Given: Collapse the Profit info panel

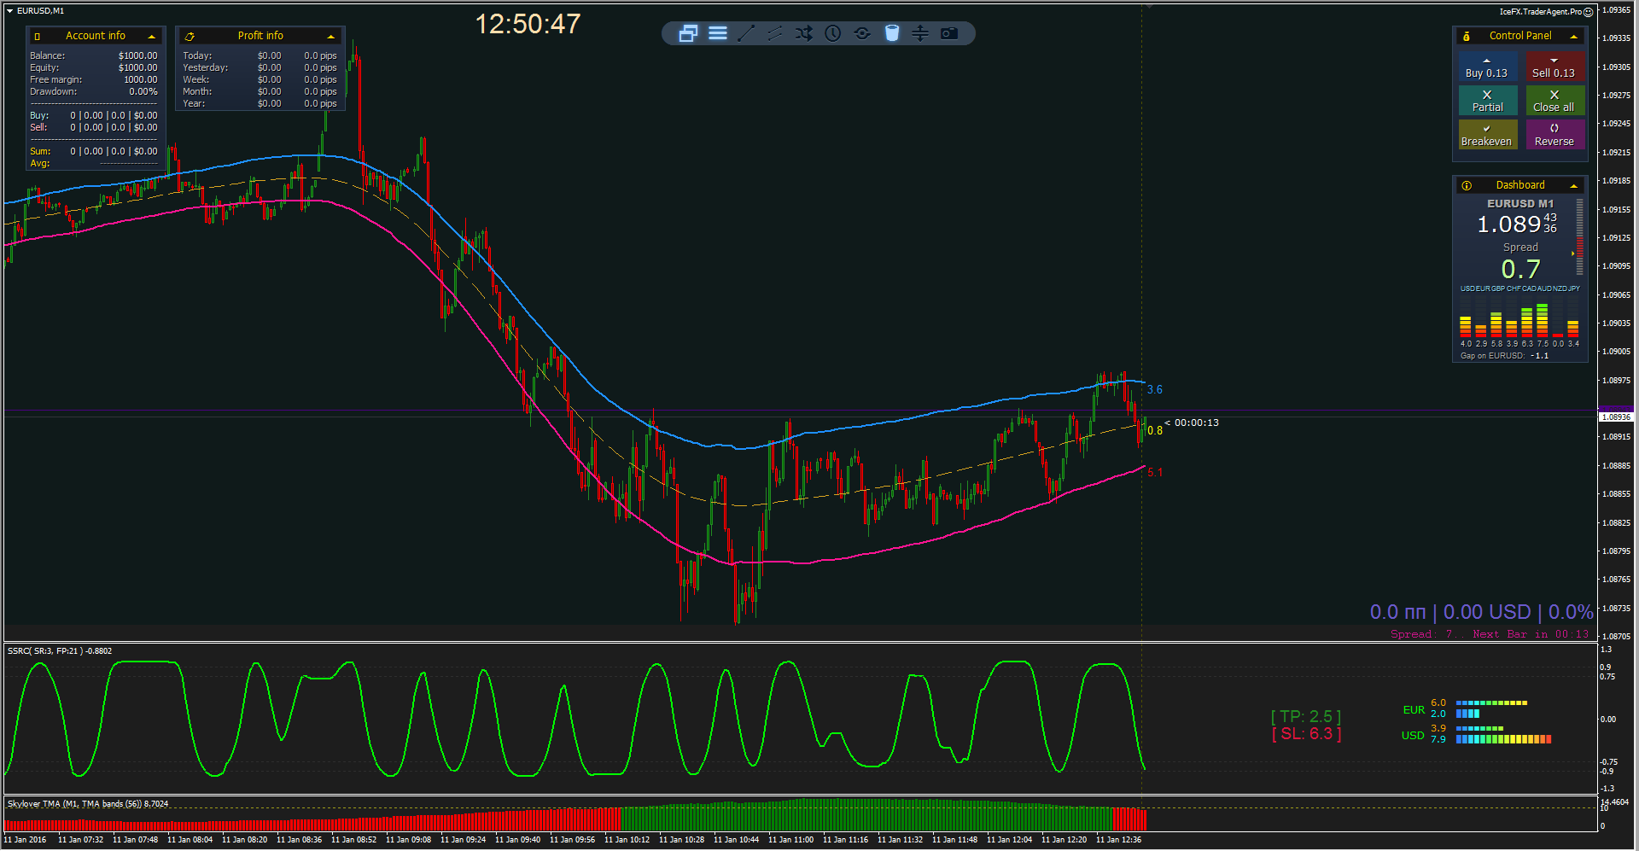Looking at the screenshot, I should coord(331,36).
